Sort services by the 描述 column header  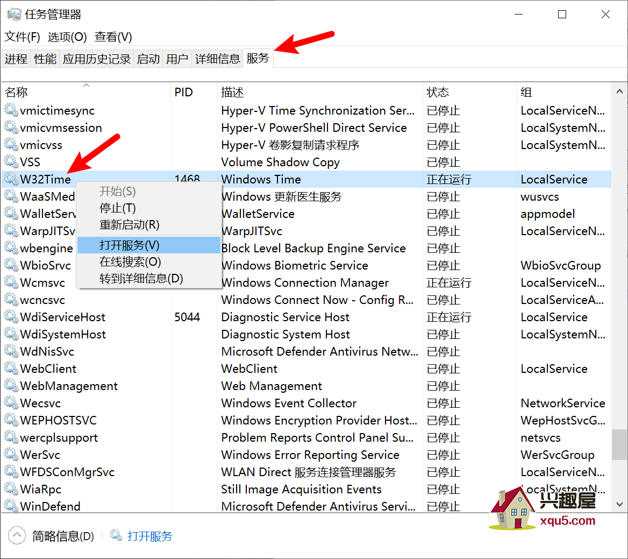[320, 92]
